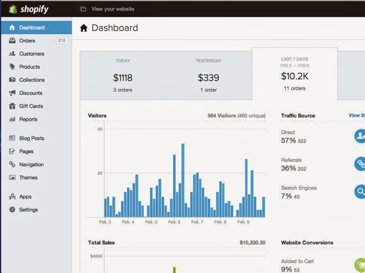Click the Apps icon in sidebar

[12, 197]
